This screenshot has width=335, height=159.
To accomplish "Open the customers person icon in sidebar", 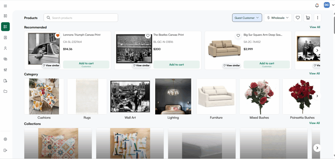I will click(x=5, y=48).
